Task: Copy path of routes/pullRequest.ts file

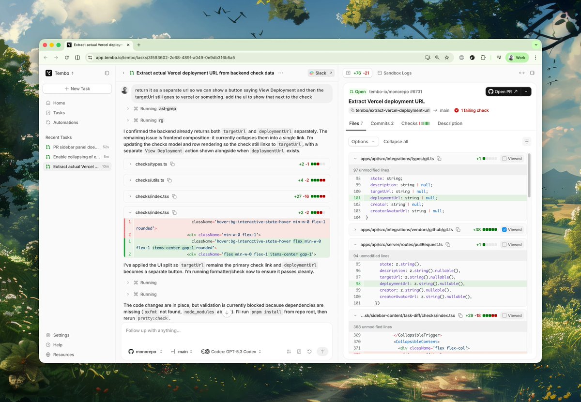Action: pyautogui.click(x=448, y=245)
